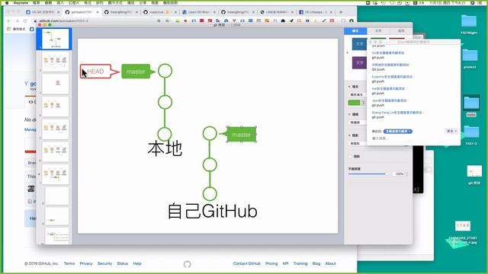The image size is (488, 274).
Task: Click the date and time in menu bar
Action: tap(448, 3)
